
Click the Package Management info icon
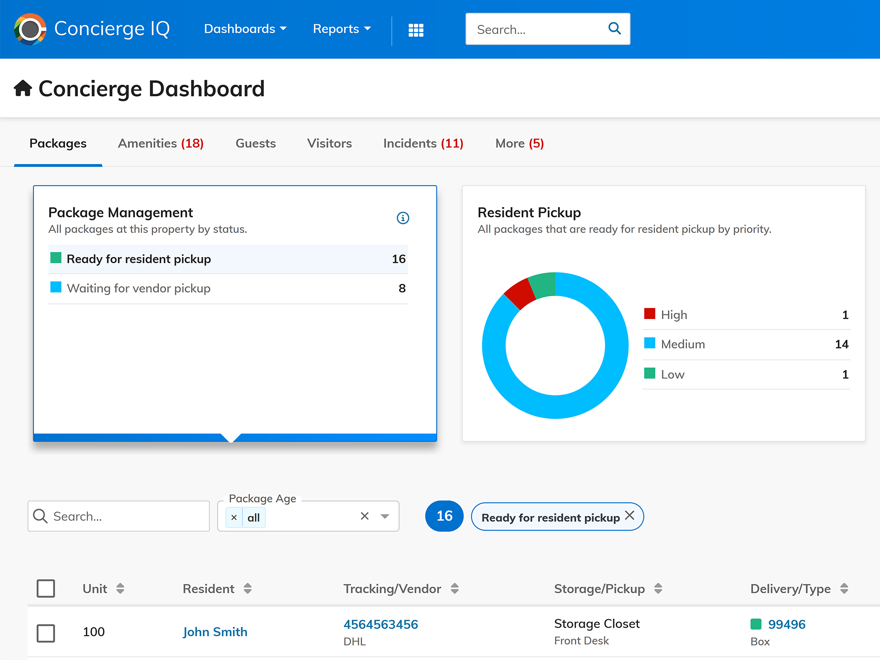coord(402,218)
